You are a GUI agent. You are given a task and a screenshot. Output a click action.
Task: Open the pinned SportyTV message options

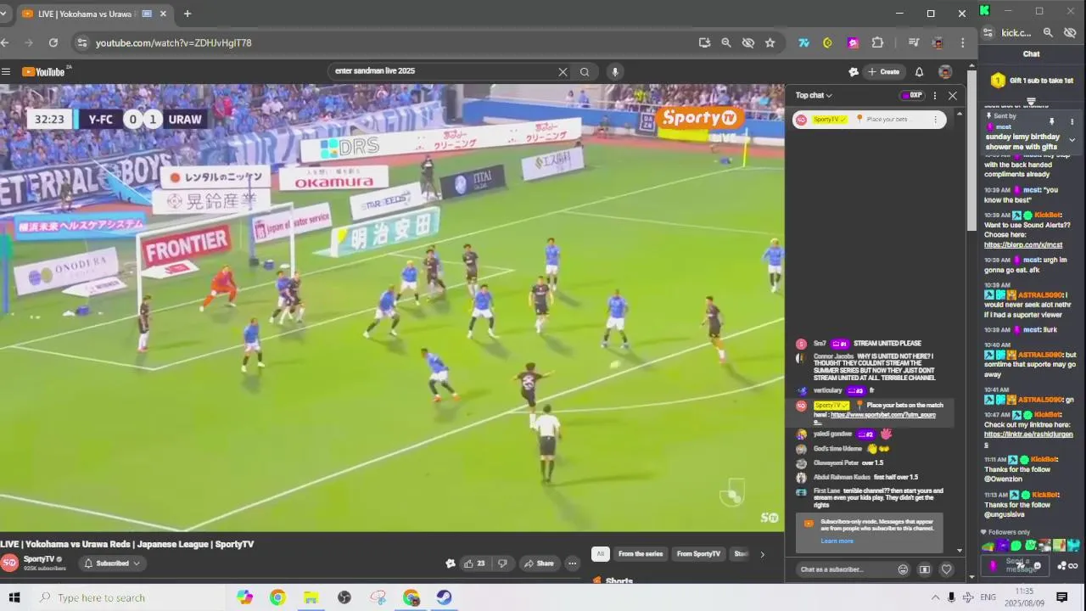(x=935, y=120)
